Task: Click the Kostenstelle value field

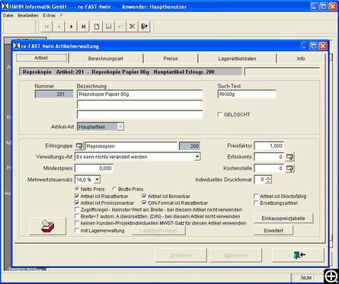Action: coord(269,168)
